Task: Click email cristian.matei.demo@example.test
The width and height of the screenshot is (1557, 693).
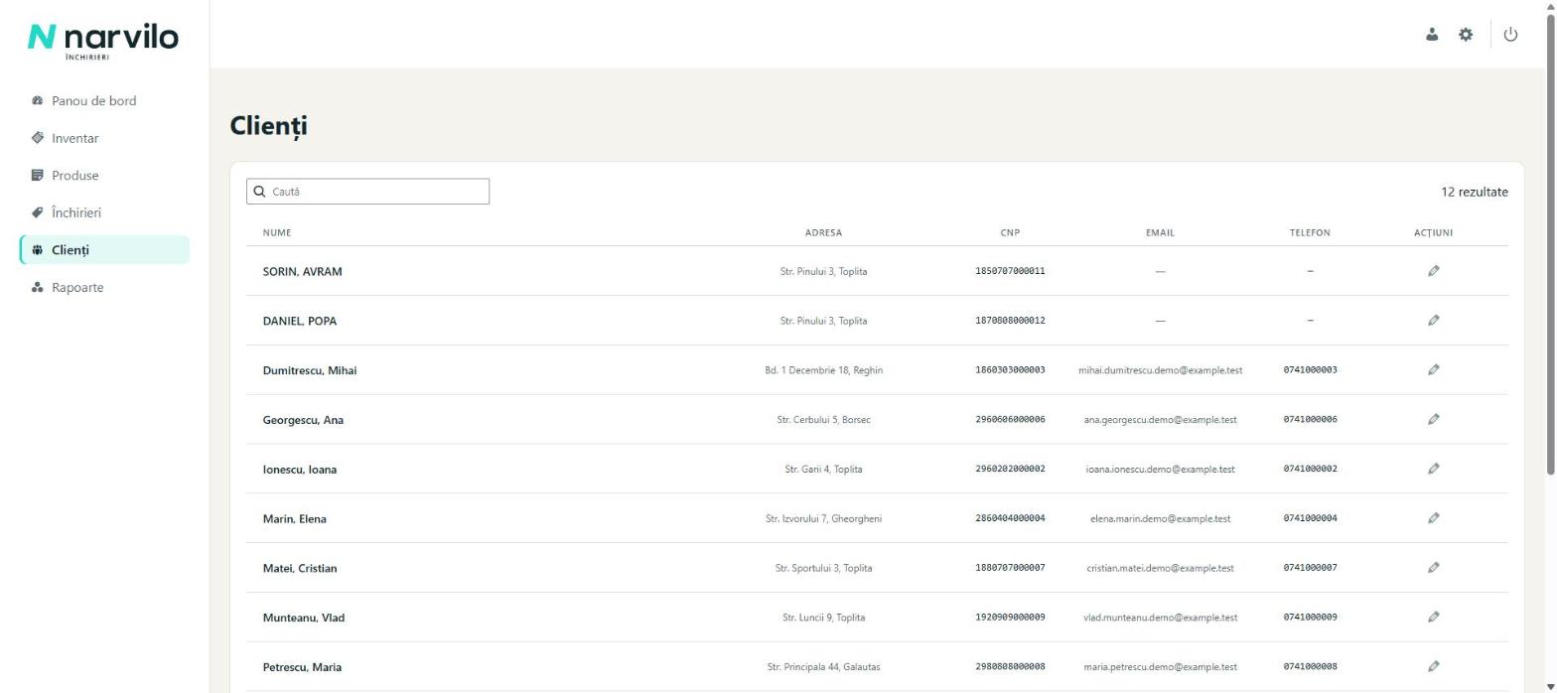Action: [1160, 568]
